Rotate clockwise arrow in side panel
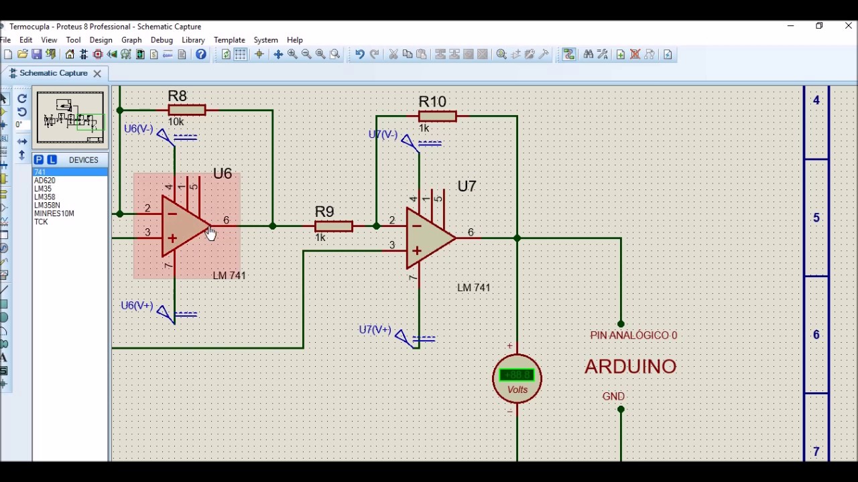The image size is (858, 482). pos(22,98)
